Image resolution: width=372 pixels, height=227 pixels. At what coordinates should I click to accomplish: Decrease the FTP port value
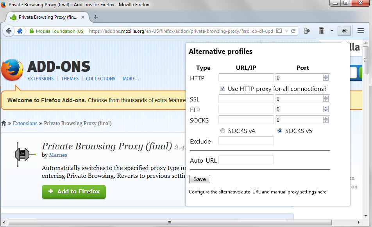point(326,111)
